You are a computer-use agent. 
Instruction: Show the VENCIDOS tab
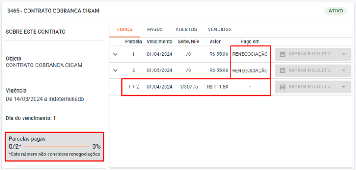point(219,29)
